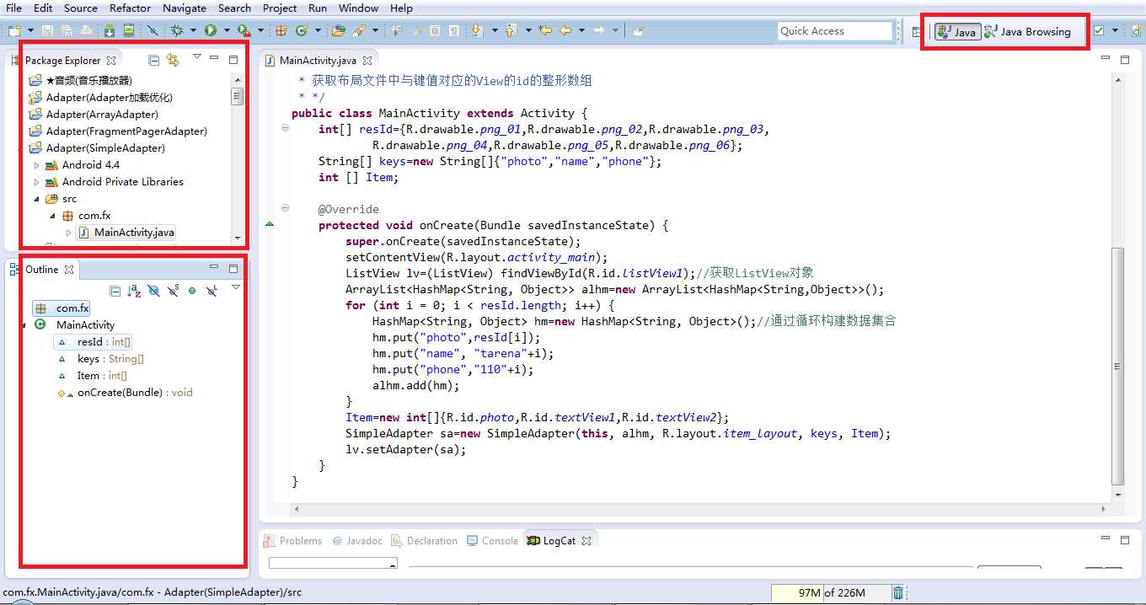Click the Next Annotation arrow icon
The image size is (1146, 605).
click(x=477, y=30)
